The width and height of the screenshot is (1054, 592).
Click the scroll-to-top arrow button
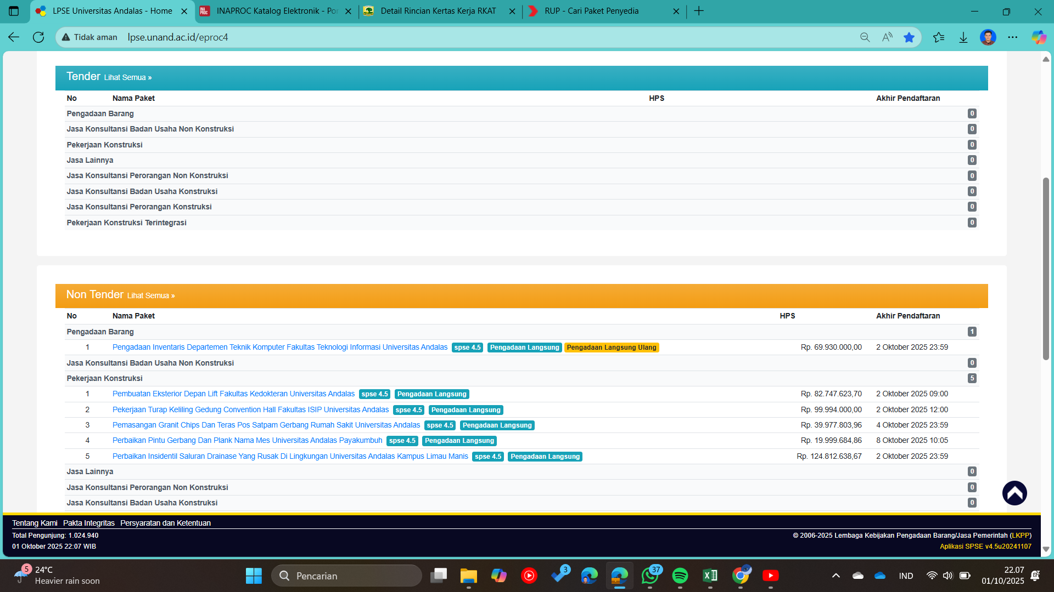pyautogui.click(x=1014, y=493)
